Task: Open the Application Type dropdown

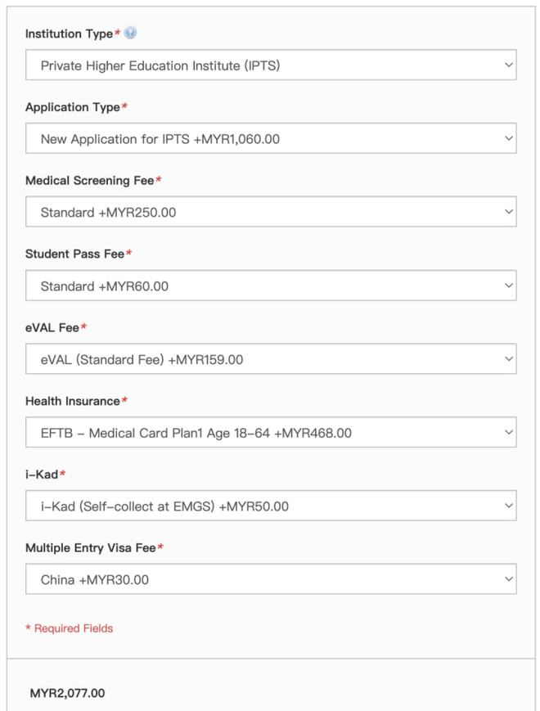Action: click(270, 139)
